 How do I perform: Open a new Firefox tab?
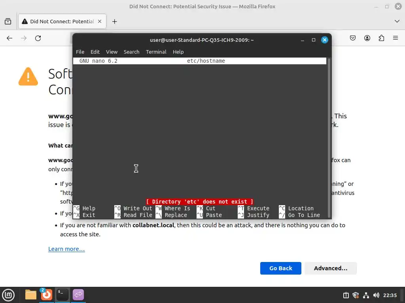[x=115, y=22]
